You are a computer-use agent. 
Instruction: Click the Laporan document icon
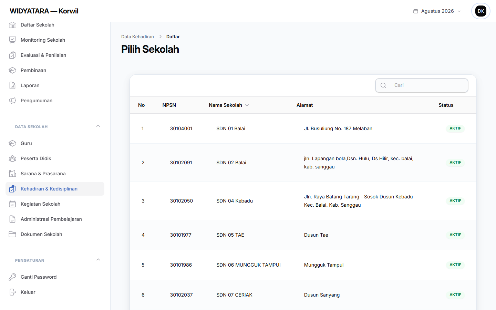point(12,85)
